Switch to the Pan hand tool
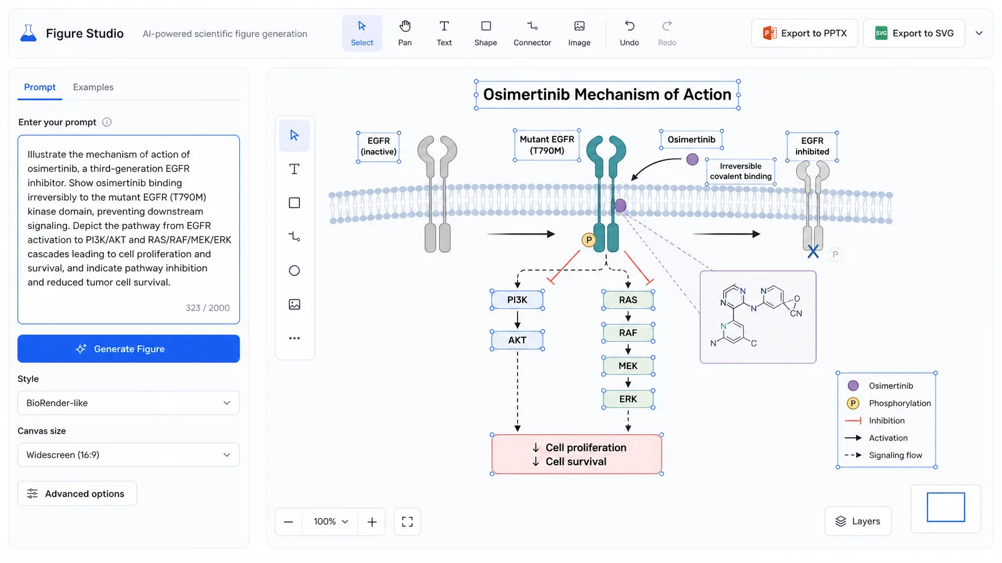Image resolution: width=1002 pixels, height=563 pixels. [x=405, y=33]
